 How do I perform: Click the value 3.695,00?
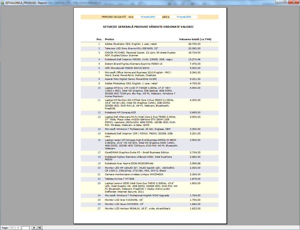pyautogui.click(x=195, y=113)
